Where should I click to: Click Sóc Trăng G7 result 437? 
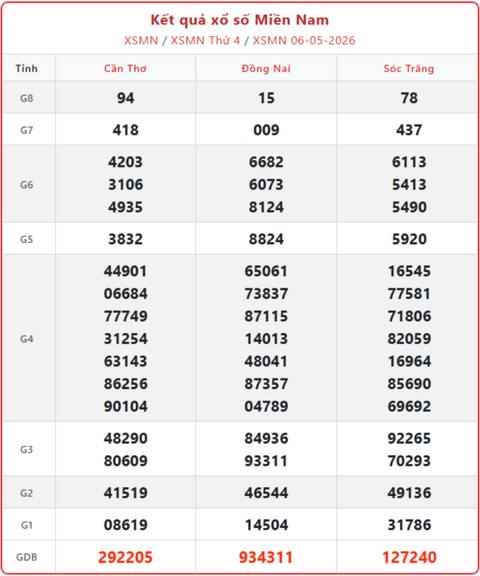(x=409, y=130)
